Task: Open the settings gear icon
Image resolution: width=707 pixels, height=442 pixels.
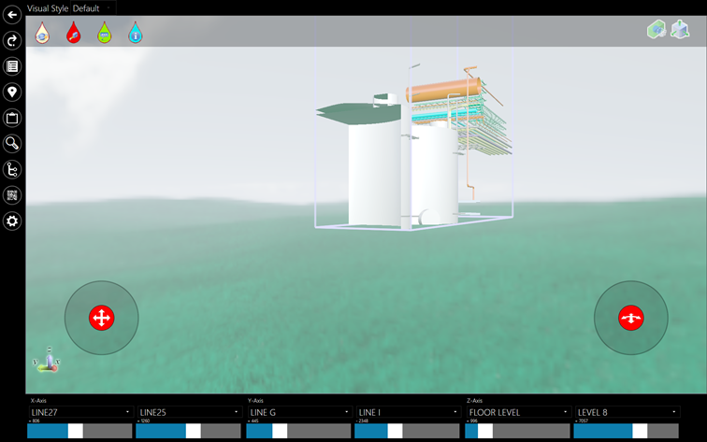Action: 12,221
